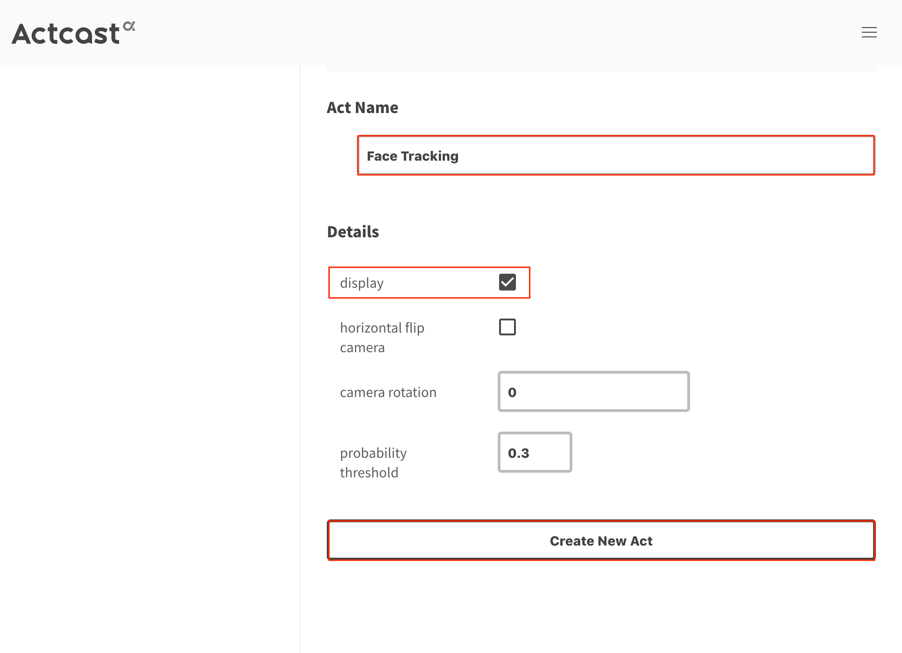Screen dimensions: 902x653
Task: Click the gray strip above Act Name
Action: [601, 68]
